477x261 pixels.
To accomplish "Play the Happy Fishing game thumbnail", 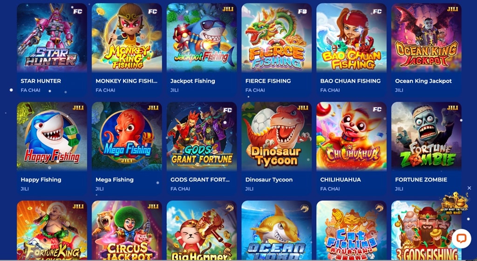I will pyautogui.click(x=52, y=136).
